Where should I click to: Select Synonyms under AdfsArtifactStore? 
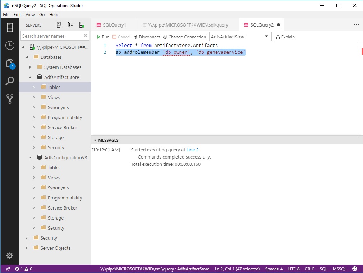tap(55, 107)
